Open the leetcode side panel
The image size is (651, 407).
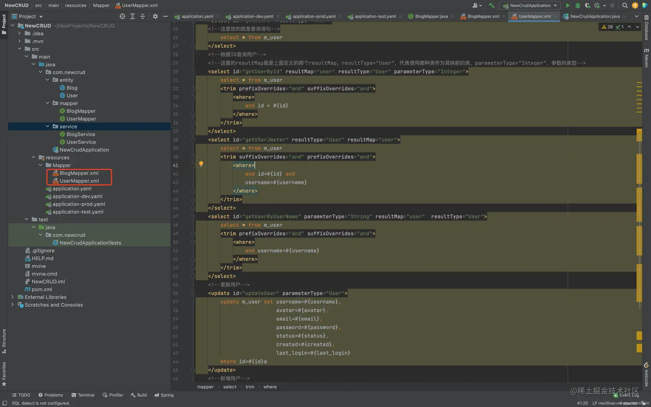[646, 375]
